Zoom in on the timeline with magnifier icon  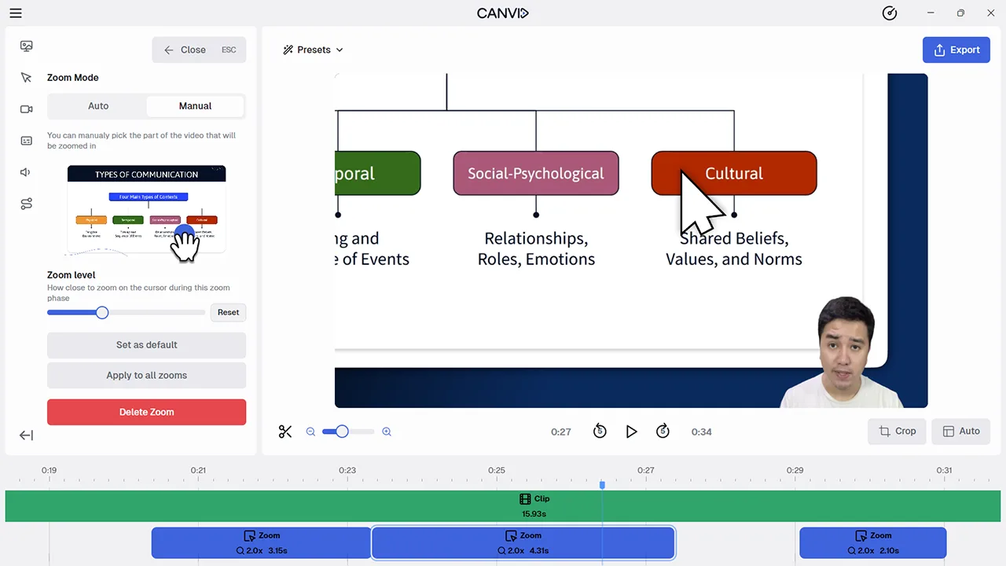click(387, 431)
